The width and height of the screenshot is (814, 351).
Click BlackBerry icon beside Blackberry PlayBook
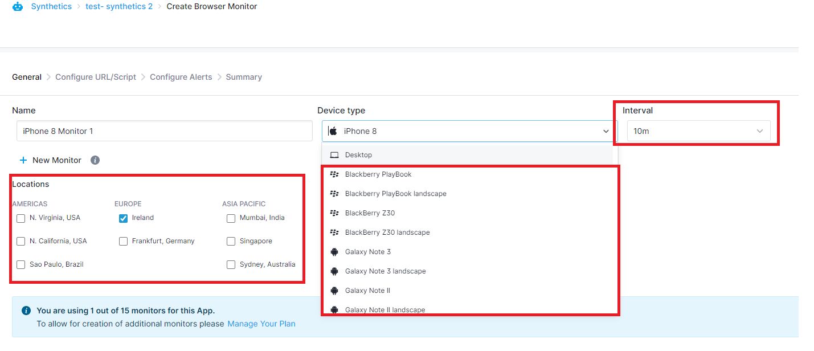point(334,174)
